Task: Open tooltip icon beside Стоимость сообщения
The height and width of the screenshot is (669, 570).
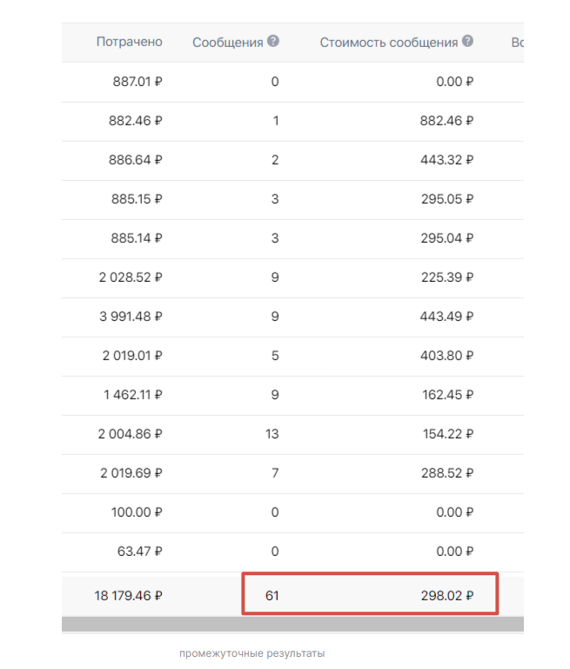Action: [468, 41]
